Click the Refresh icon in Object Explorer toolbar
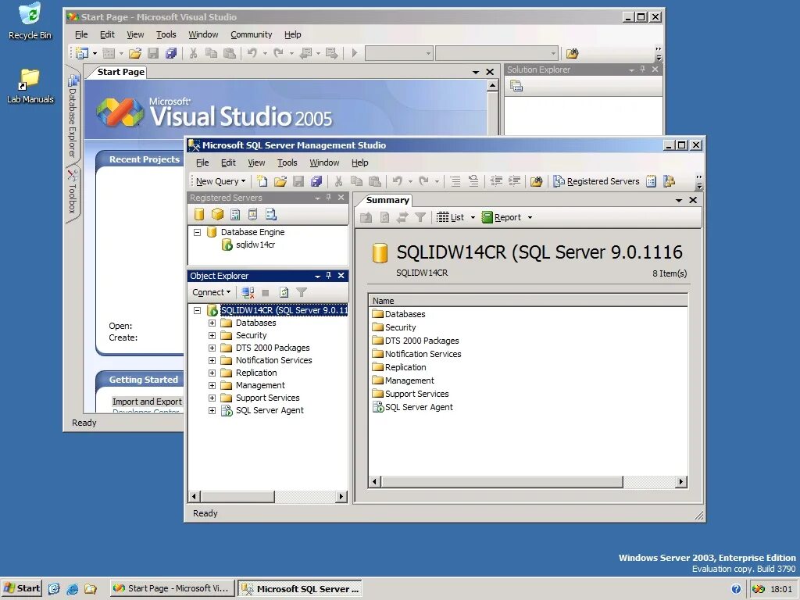800x600 pixels. point(284,292)
